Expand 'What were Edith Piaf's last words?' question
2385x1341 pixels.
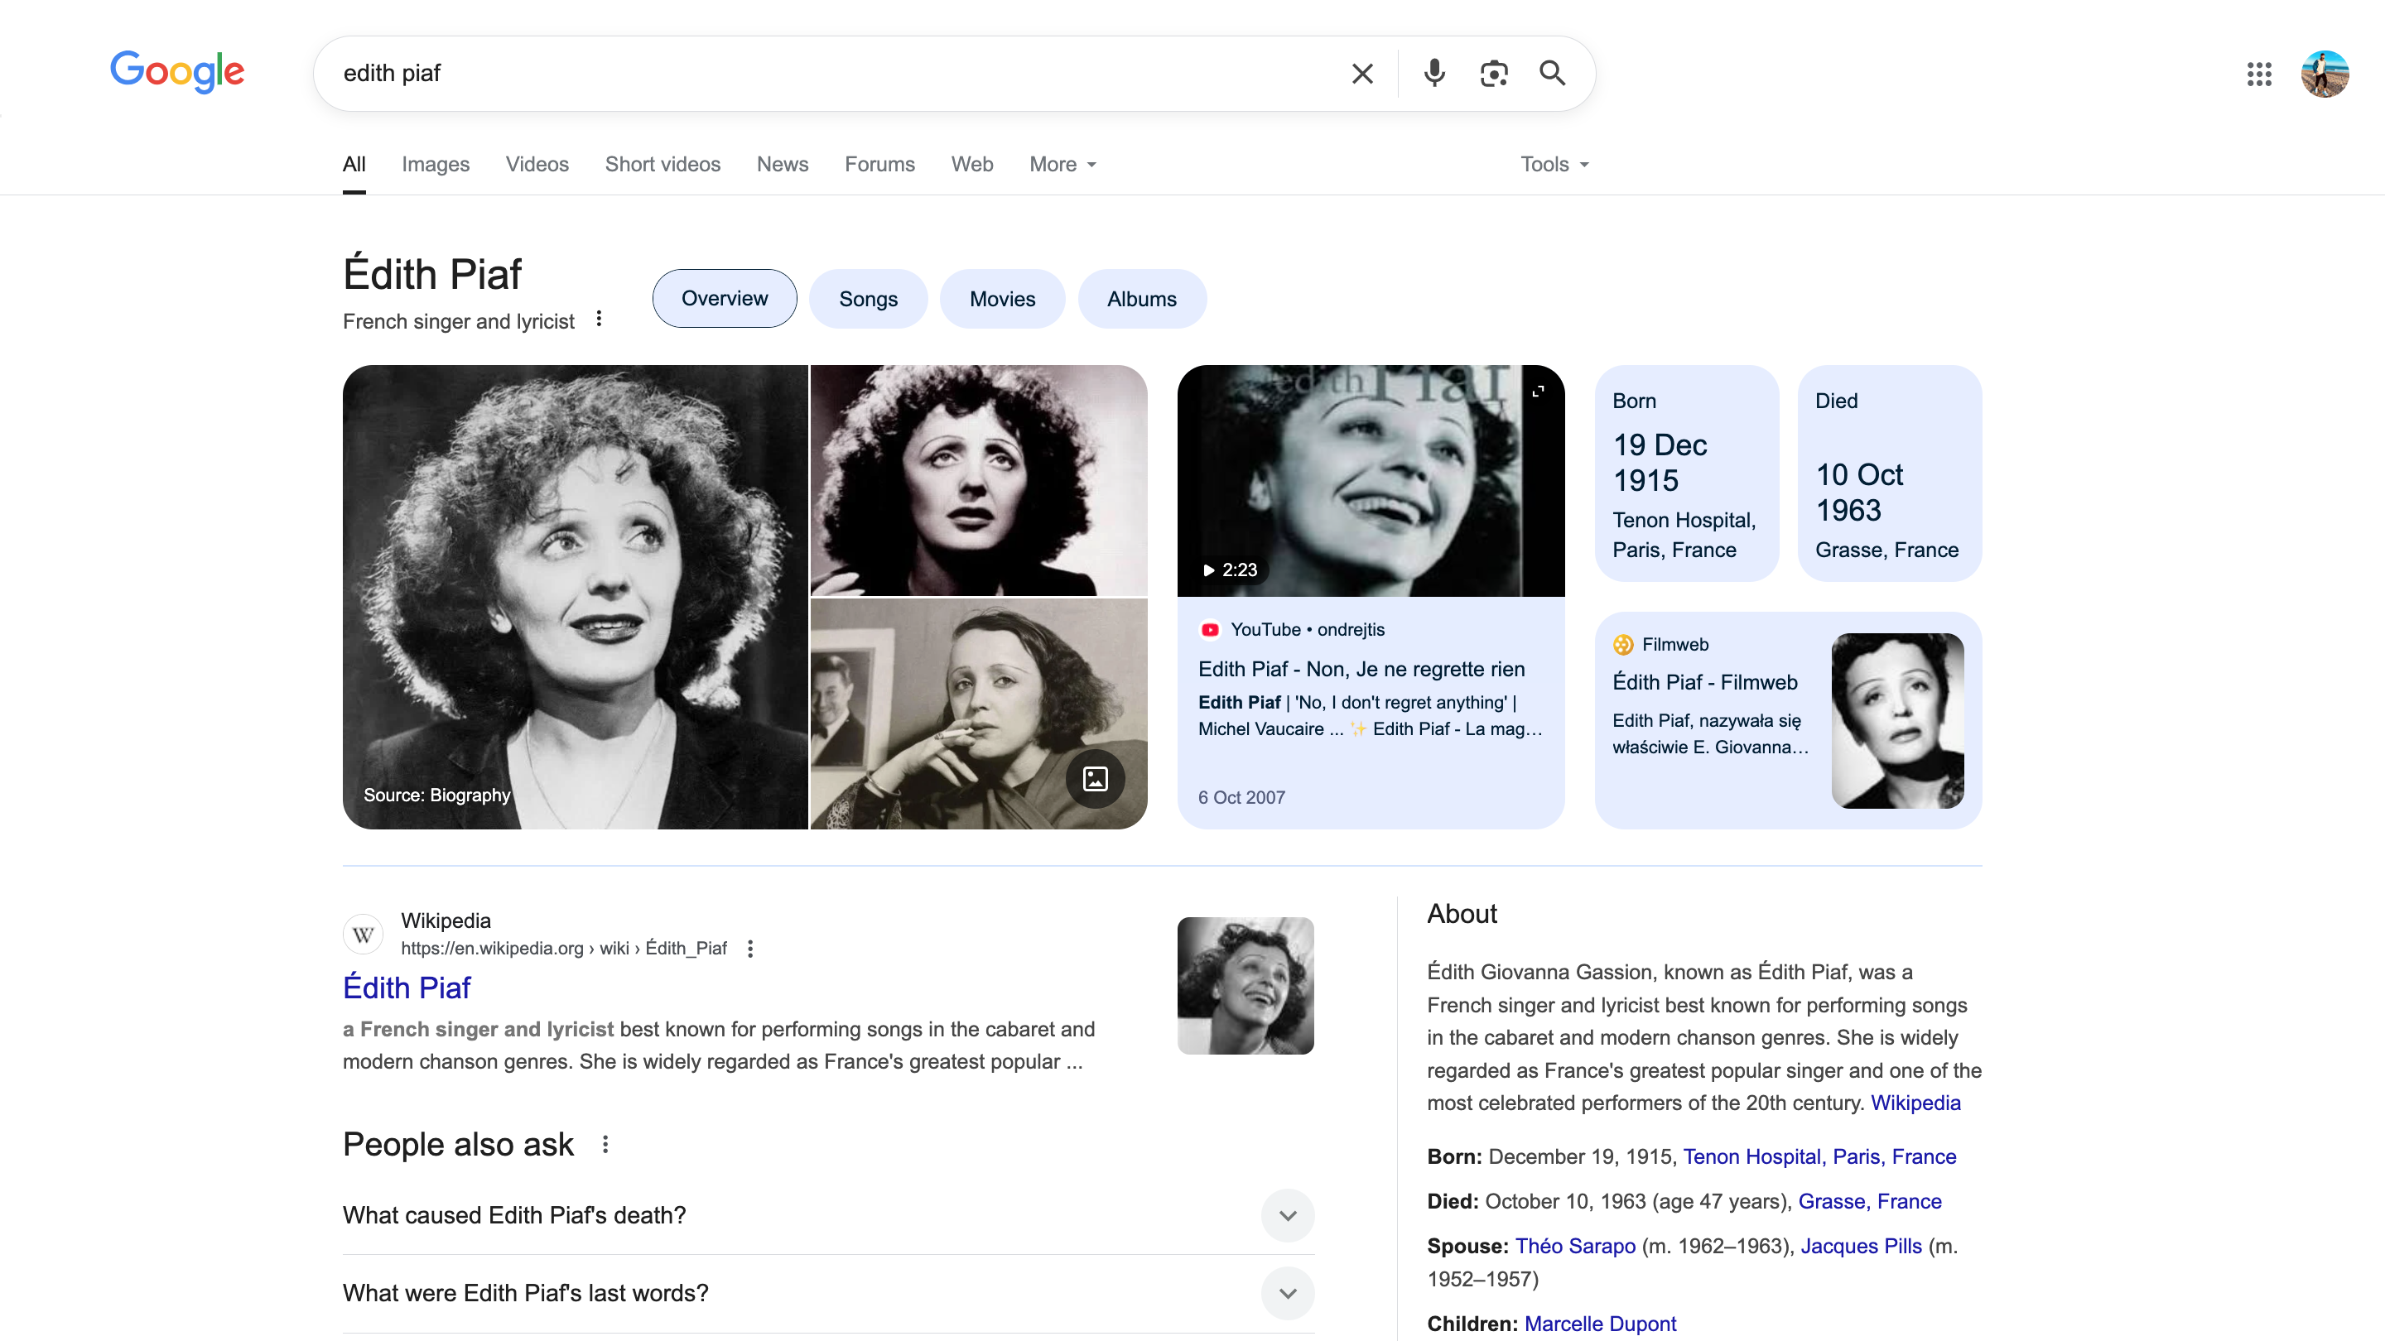click(828, 1293)
